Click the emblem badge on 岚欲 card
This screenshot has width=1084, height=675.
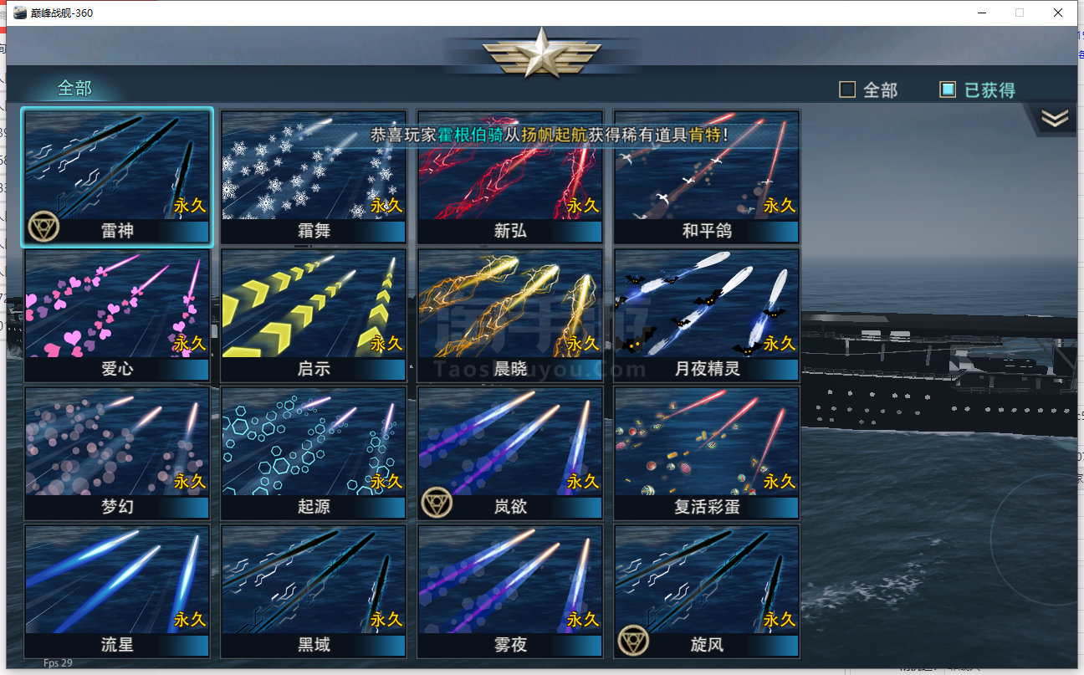click(436, 503)
